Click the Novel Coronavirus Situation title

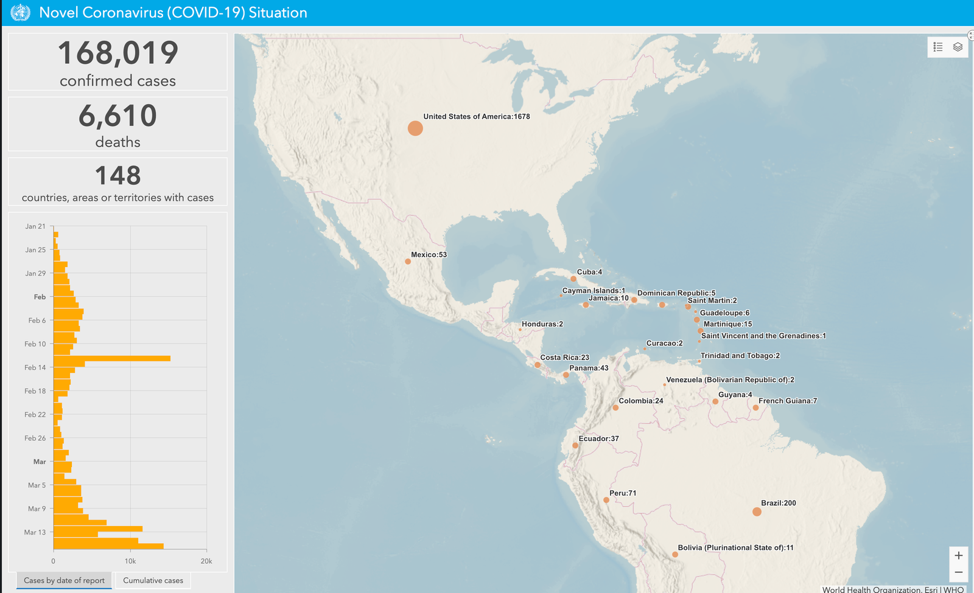pos(173,13)
